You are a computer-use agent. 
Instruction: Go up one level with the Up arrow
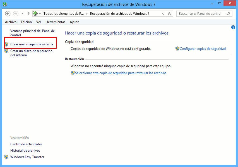29,14
